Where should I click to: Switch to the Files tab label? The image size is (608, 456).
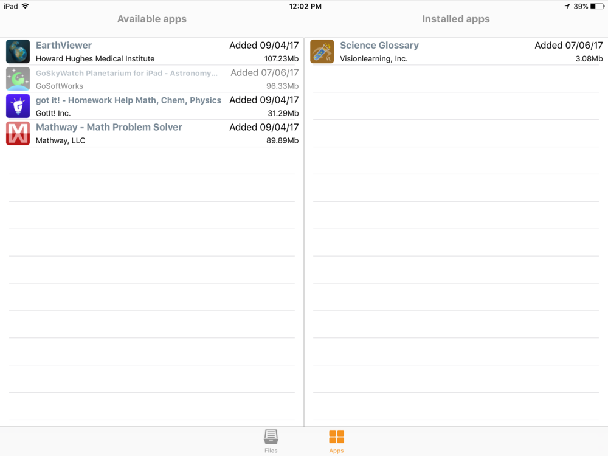(x=271, y=451)
